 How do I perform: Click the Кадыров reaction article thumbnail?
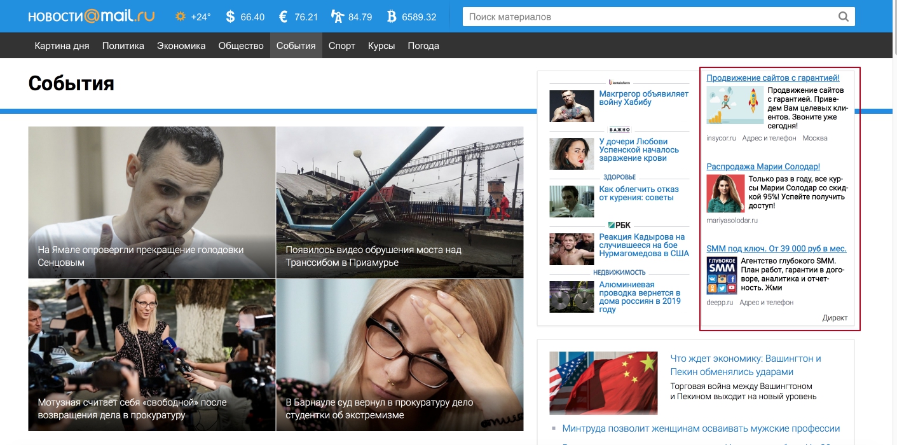[x=572, y=249]
